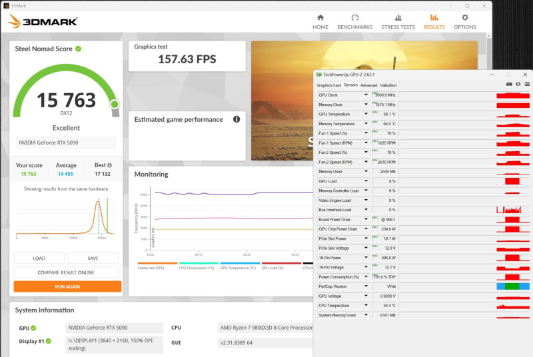Switch to Advanced tab in GPU-Z
This screenshot has height=357, width=533.
point(368,85)
